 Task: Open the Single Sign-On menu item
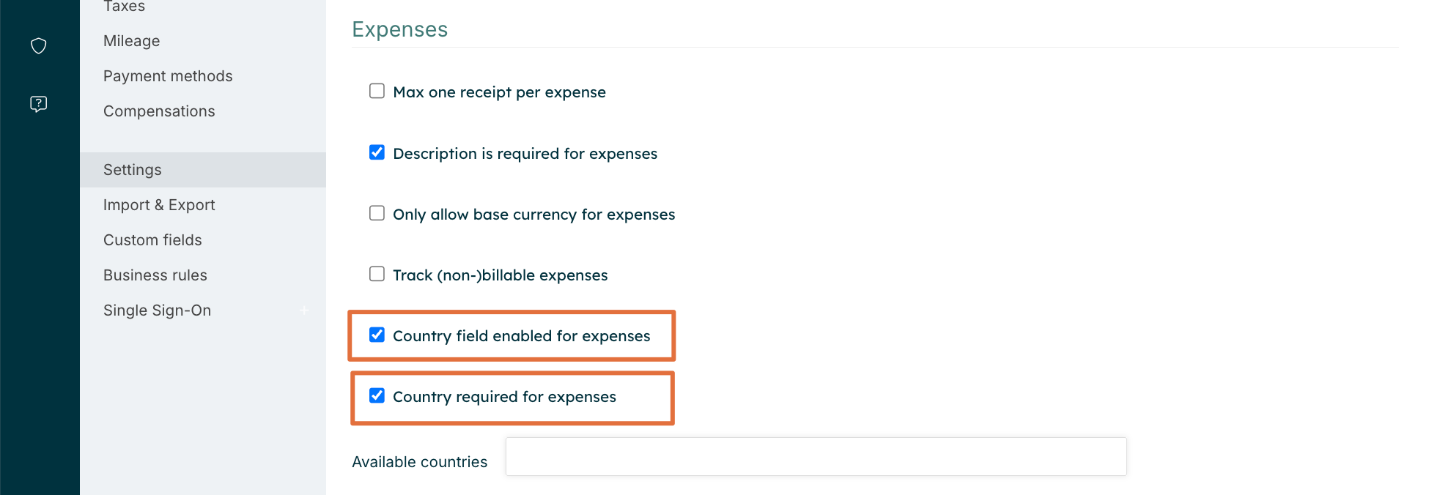click(x=157, y=310)
